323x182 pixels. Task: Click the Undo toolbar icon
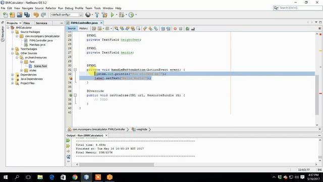click(x=36, y=15)
